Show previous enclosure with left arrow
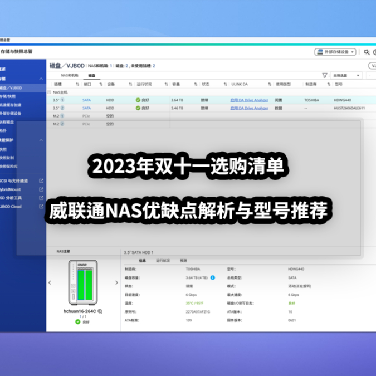This screenshot has height=376, width=376. click(50, 282)
